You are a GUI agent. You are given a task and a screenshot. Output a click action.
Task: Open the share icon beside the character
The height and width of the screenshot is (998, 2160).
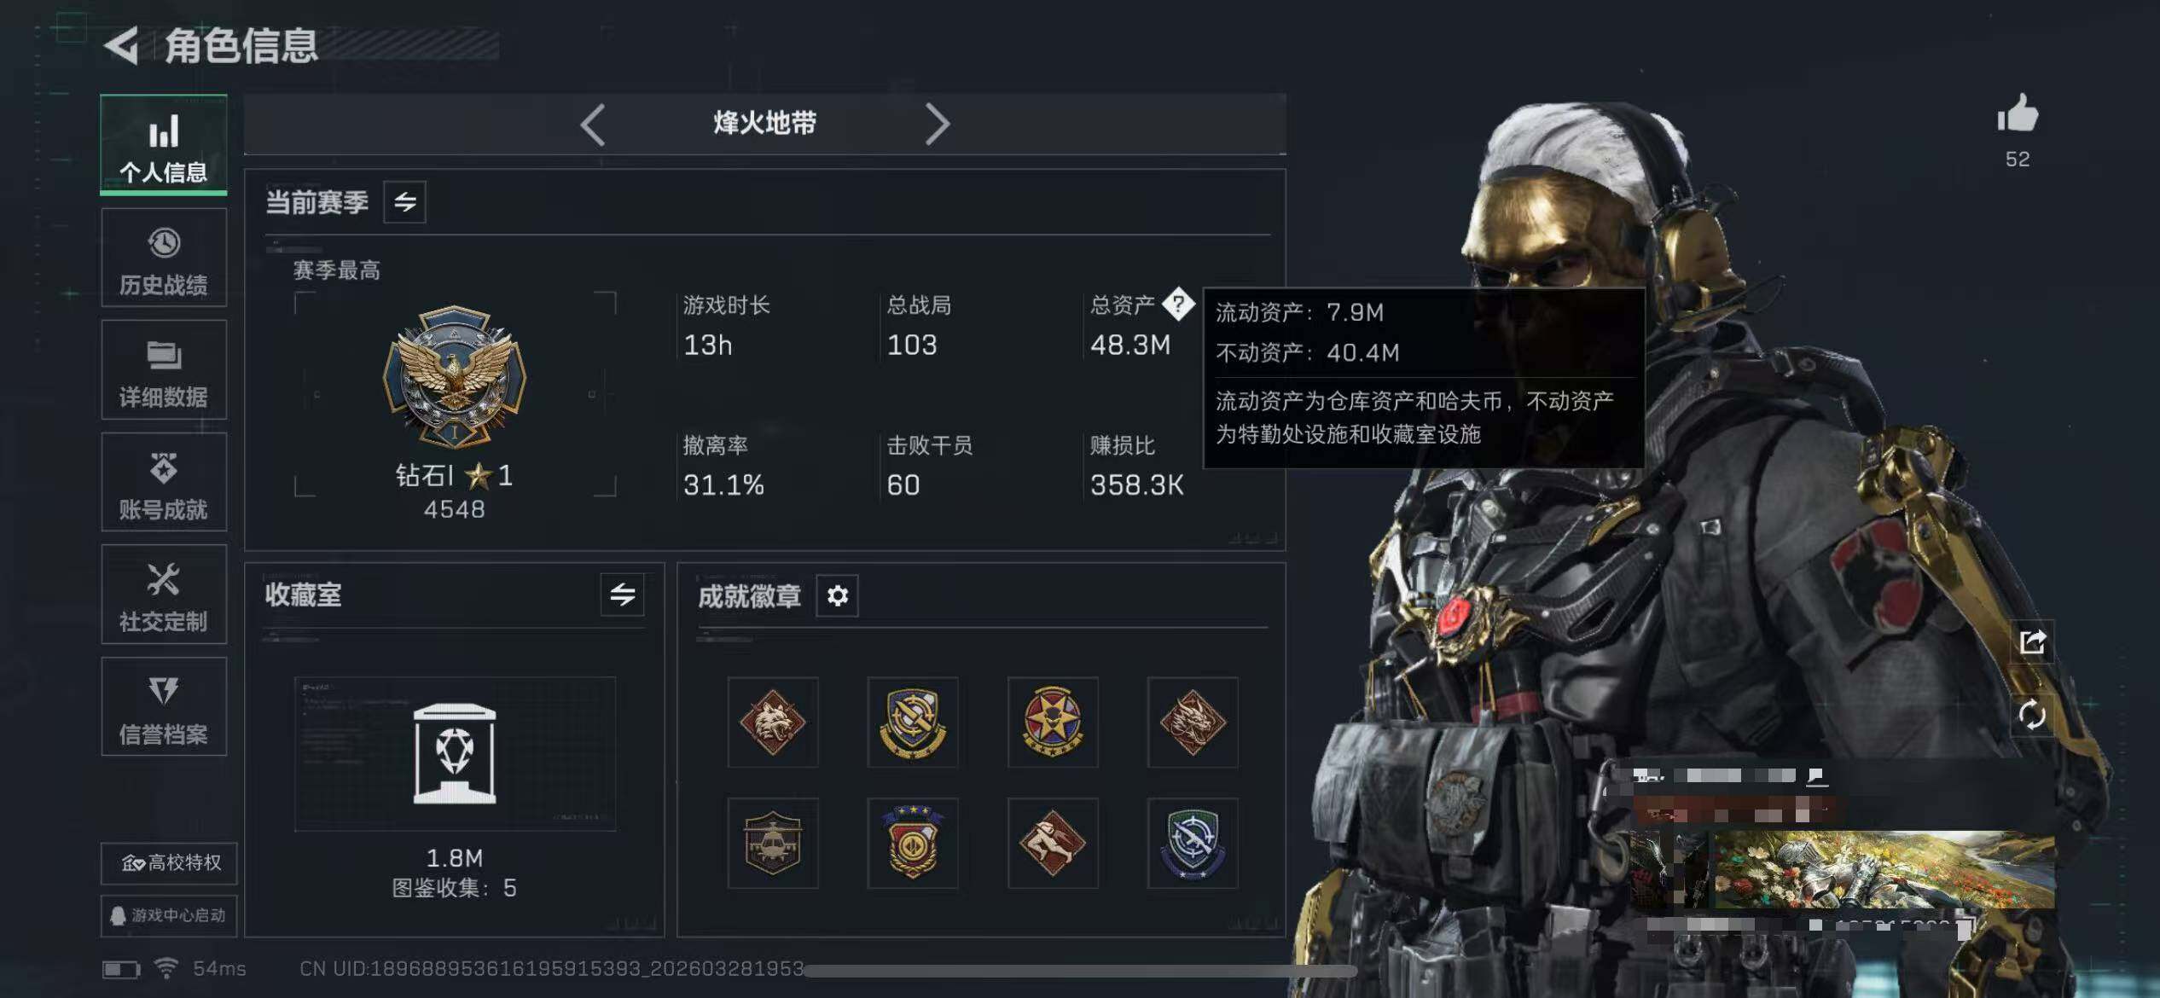pos(2032,641)
